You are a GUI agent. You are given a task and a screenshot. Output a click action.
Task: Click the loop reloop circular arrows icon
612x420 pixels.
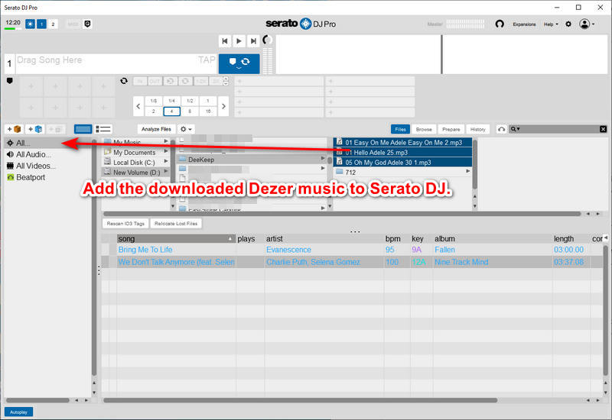(x=124, y=81)
